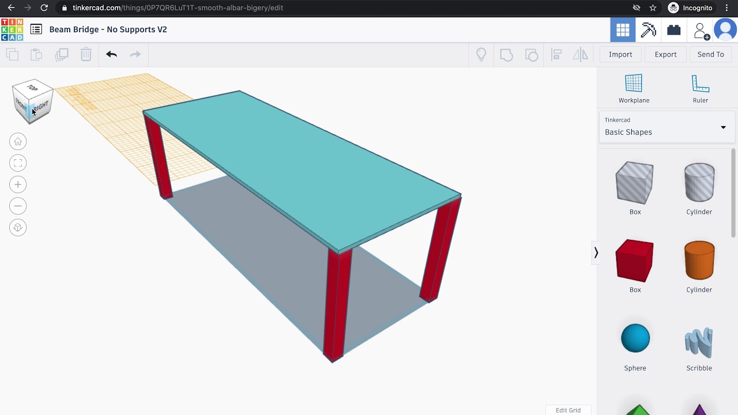Image resolution: width=738 pixels, height=415 pixels.
Task: Click the Import button
Action: (620, 54)
